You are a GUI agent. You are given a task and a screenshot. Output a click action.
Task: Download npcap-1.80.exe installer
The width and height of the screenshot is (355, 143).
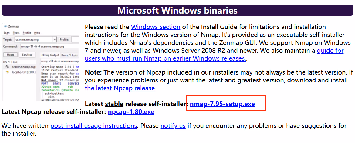click(x=131, y=111)
